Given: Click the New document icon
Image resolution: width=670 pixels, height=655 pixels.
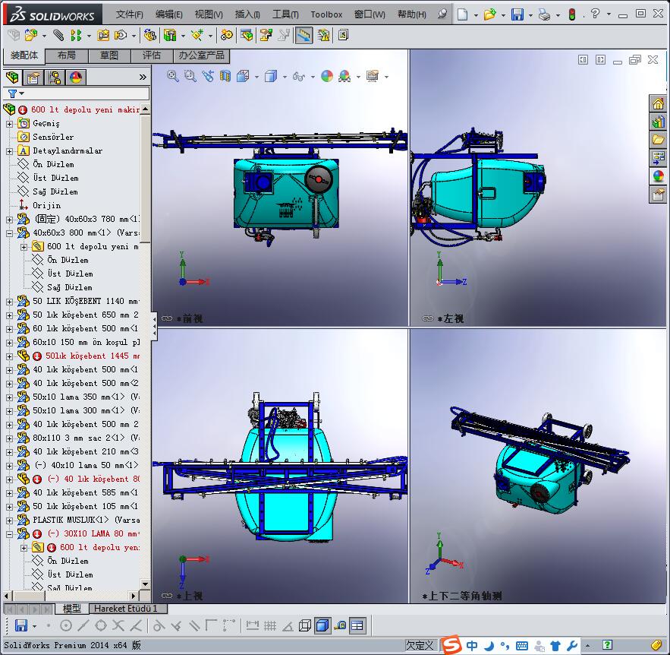Looking at the screenshot, I should 462,14.
